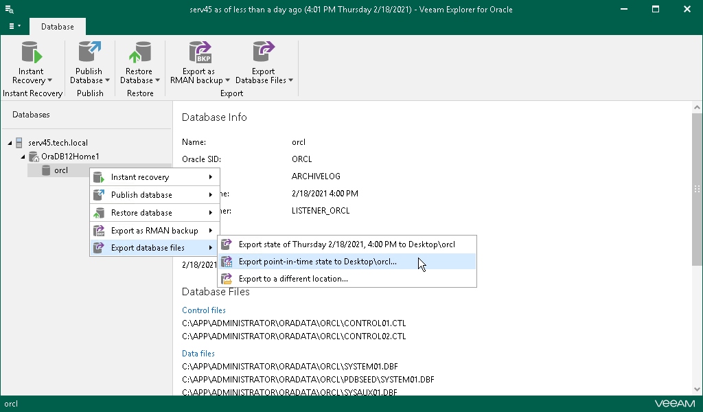Click the LISTENER_ORCL value
703x412 pixels.
pyautogui.click(x=321, y=211)
